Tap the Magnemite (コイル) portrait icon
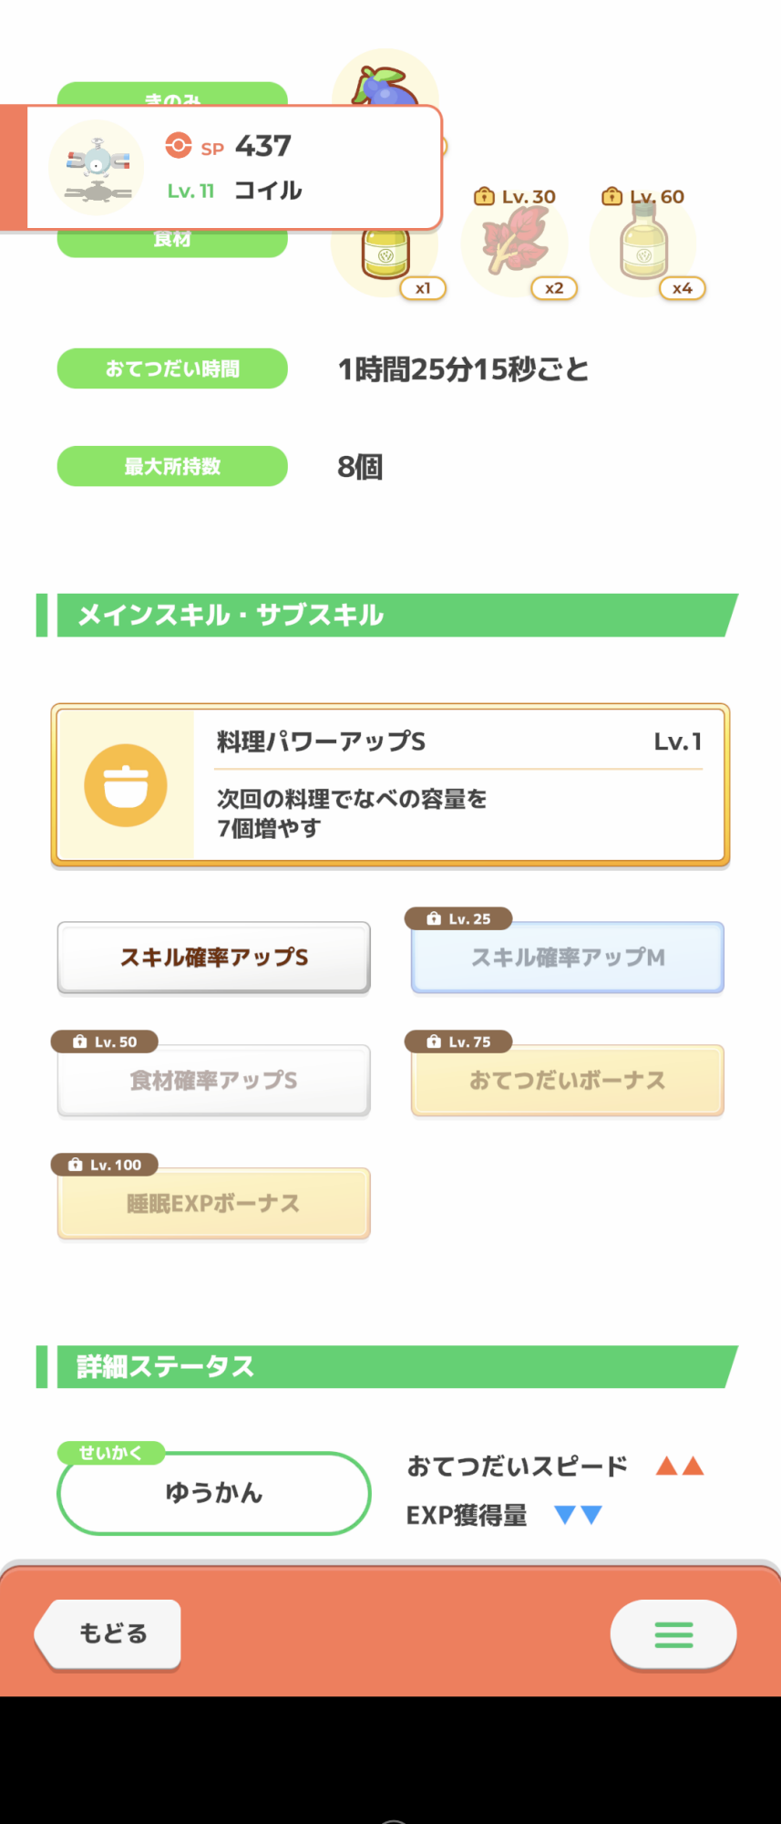 [x=97, y=167]
